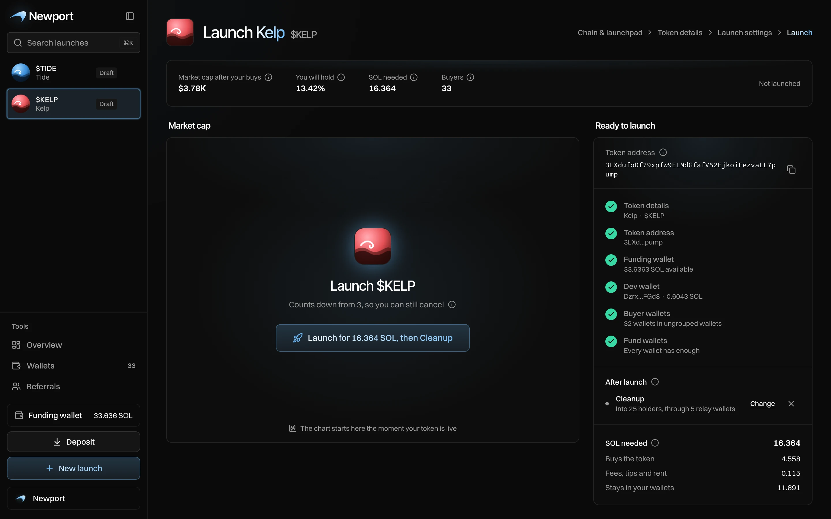Open the $TIDE draft launch

pos(74,73)
